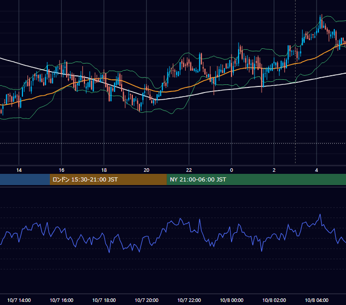Click the 20 hour label on the price chart axis
This screenshot has height=305, width=346.
pos(147,170)
